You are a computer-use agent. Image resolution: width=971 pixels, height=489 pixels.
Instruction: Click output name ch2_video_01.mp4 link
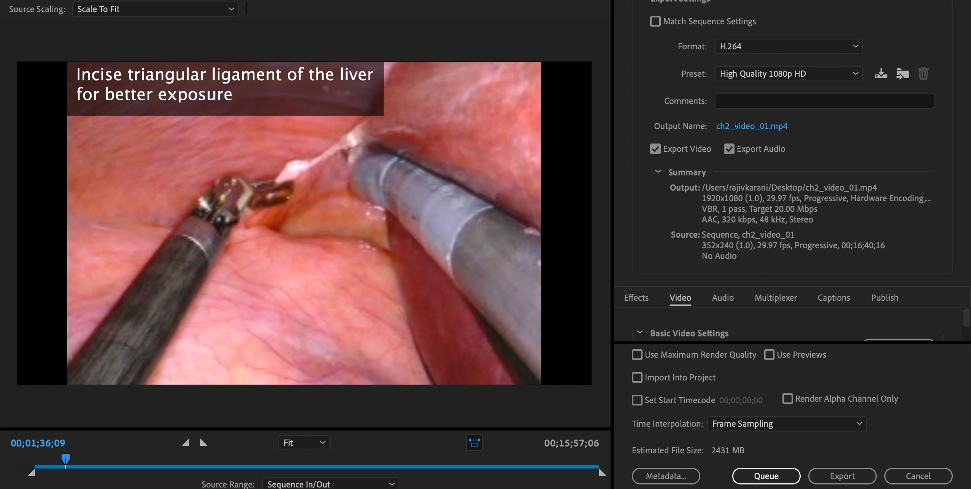click(x=752, y=126)
